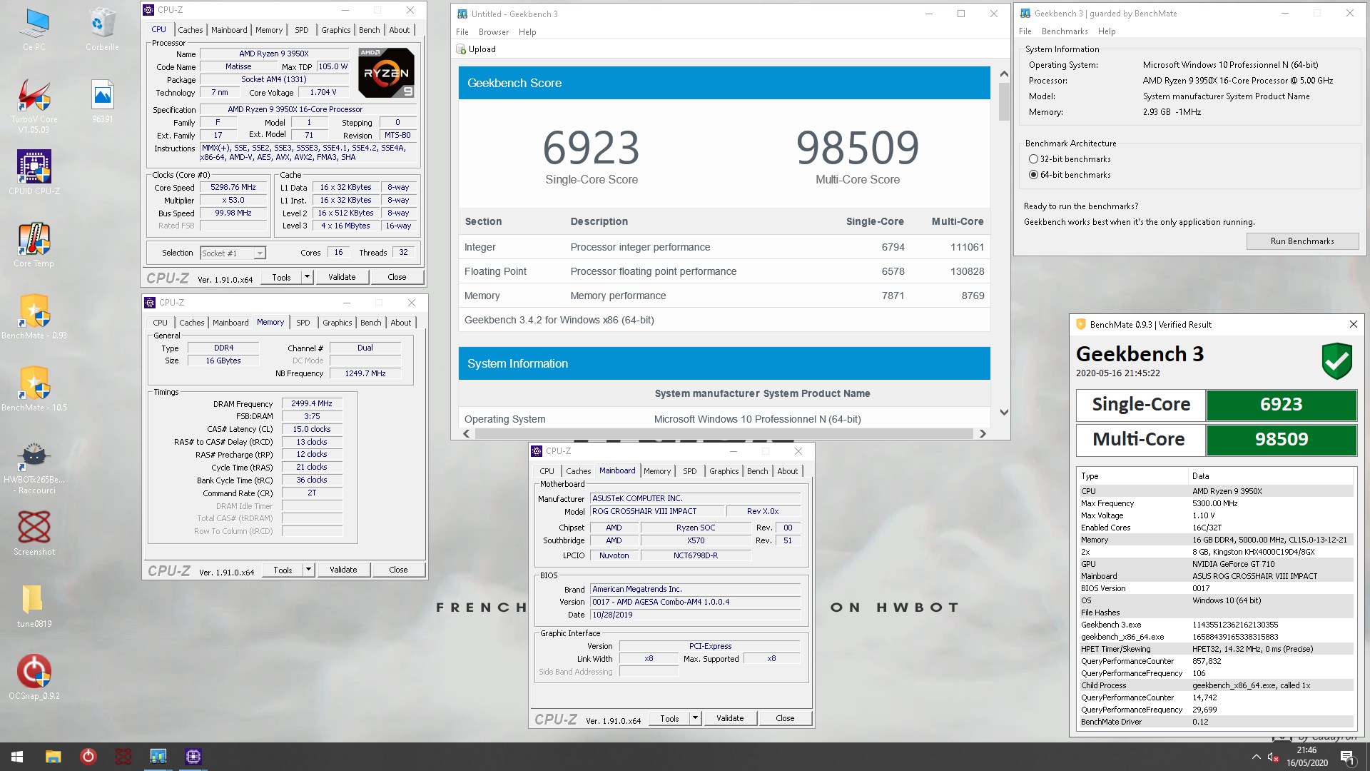Viewport: 1370px width, 771px height.
Task: Close the BenchMate Verified Result window
Action: coord(1353,324)
